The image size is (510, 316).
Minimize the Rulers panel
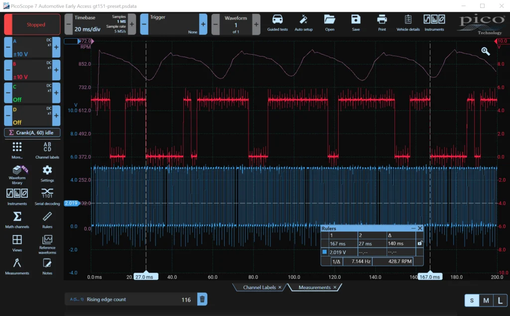click(413, 229)
